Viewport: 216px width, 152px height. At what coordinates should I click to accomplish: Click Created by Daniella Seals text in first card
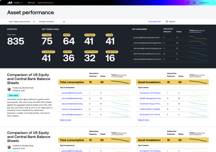tap(23, 88)
